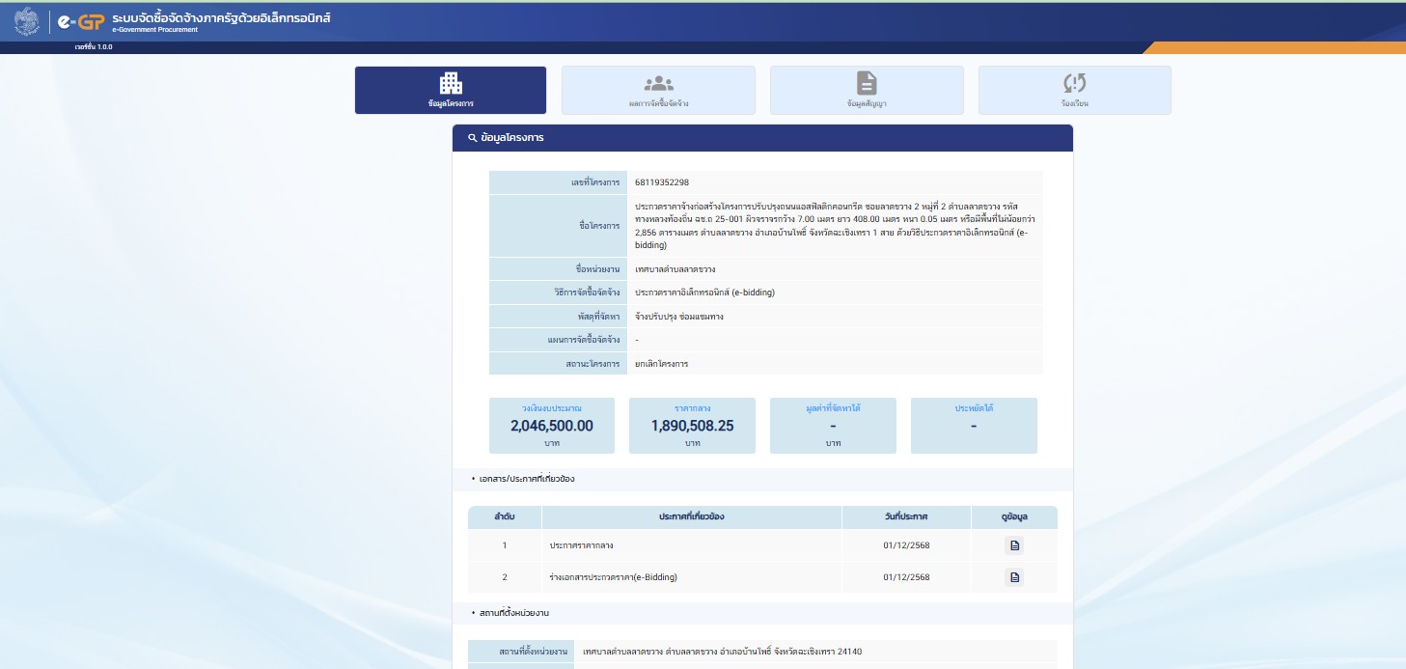Click the ร้องเรียน complaint arrows icon
Viewport: 1406px width, 669px height.
click(x=1074, y=84)
